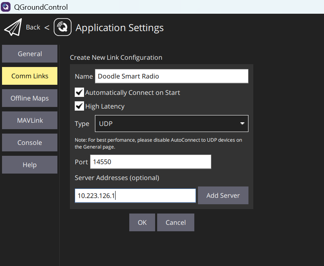Click the dropdown arrow on the Type selector

tap(242, 124)
